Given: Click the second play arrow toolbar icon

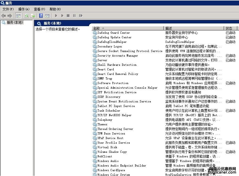Looking at the screenshot, I should coord(62,16).
